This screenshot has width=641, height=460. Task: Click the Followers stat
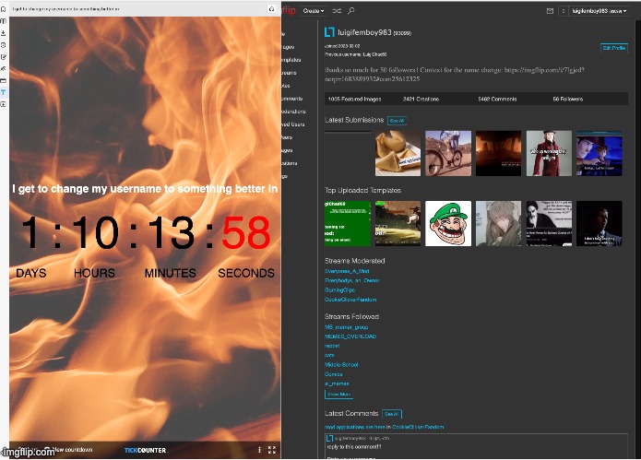tap(568, 99)
